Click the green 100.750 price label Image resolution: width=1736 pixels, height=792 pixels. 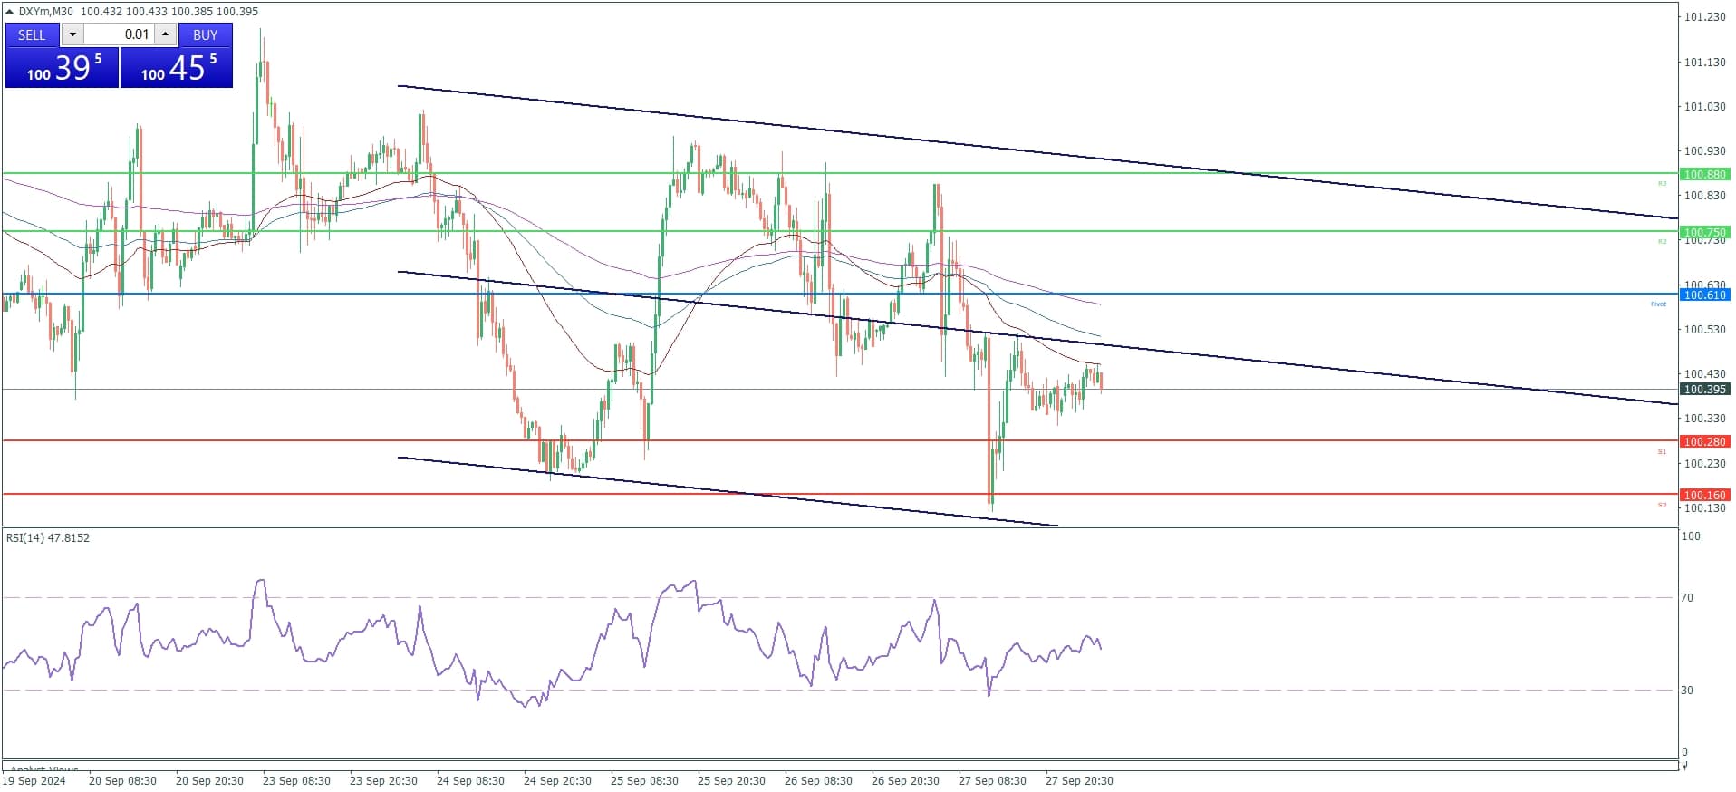click(1704, 232)
